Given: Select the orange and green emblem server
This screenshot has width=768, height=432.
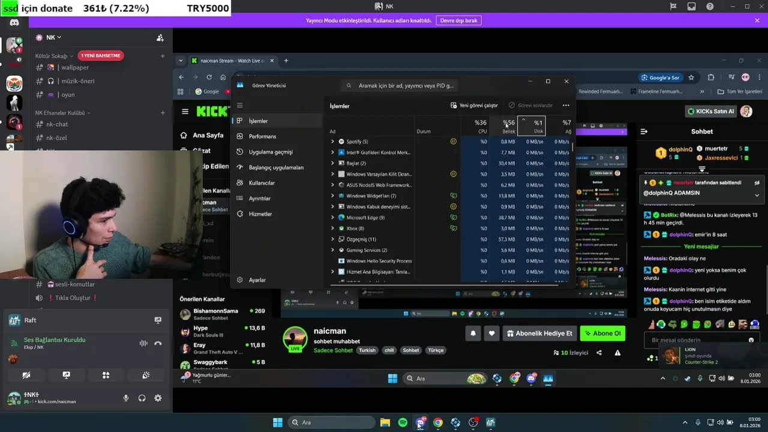Looking at the screenshot, I should (x=14, y=83).
